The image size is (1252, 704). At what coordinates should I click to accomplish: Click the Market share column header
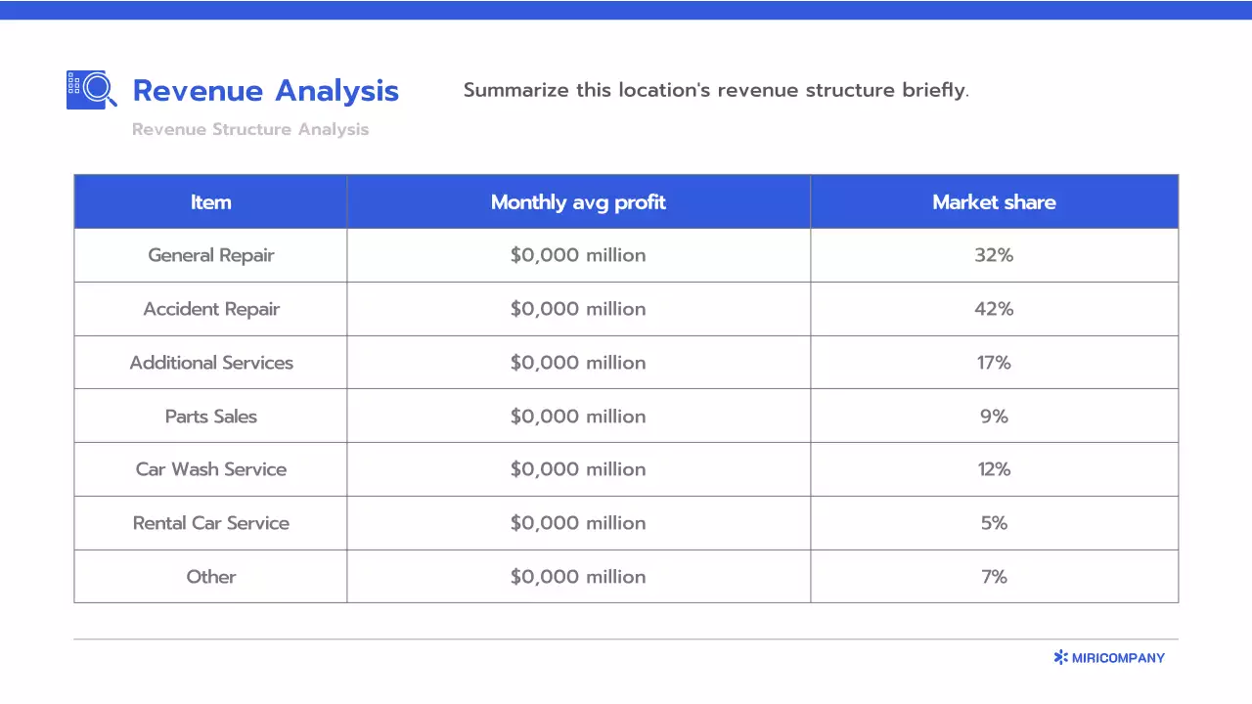click(x=993, y=202)
